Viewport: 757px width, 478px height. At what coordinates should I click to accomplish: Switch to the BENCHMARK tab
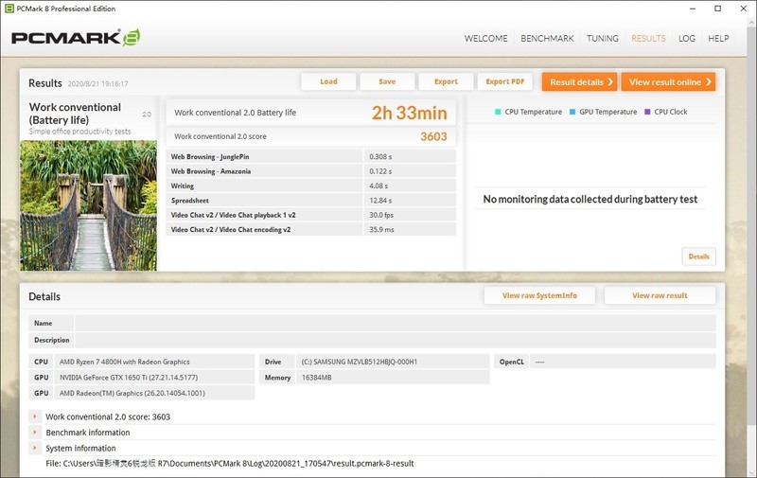click(547, 39)
